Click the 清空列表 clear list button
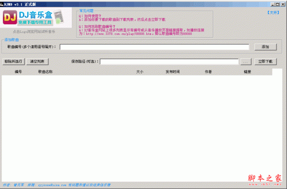This screenshot has height=189, width=287. pyautogui.click(x=37, y=62)
